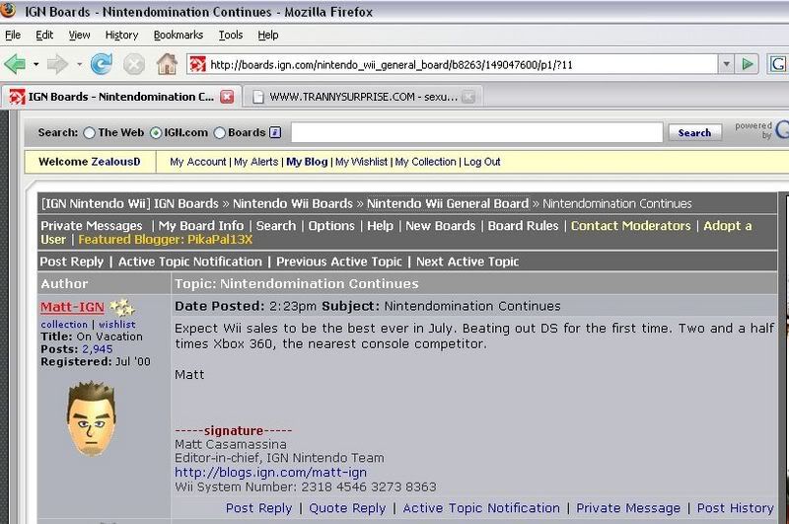The height and width of the screenshot is (524, 789).
Task: Open My Board Info link
Action: click(x=201, y=226)
